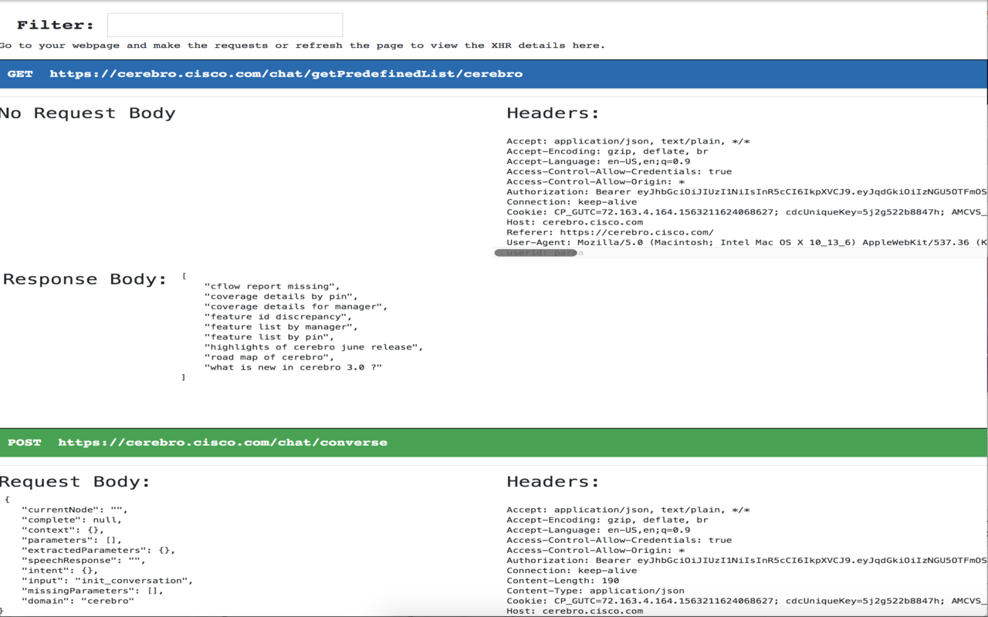Select "highlights of cerebro june release" line
This screenshot has width=988, height=617.
coord(313,347)
